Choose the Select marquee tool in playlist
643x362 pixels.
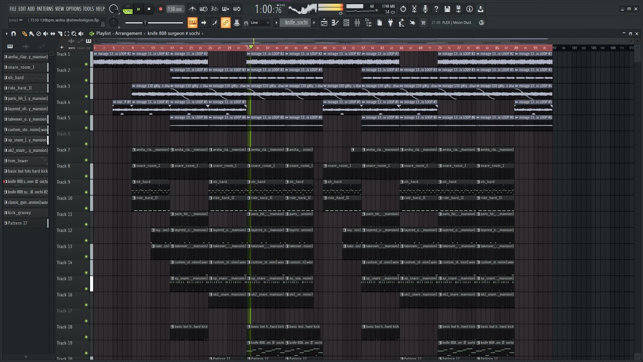[67, 34]
